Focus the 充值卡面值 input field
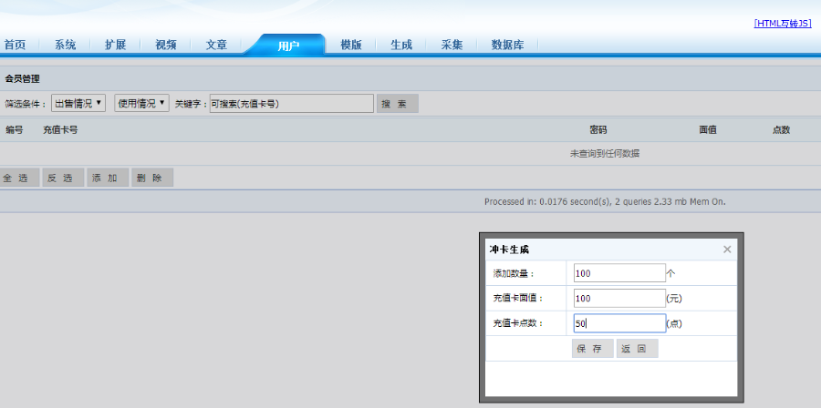821x408 pixels. 619,299
